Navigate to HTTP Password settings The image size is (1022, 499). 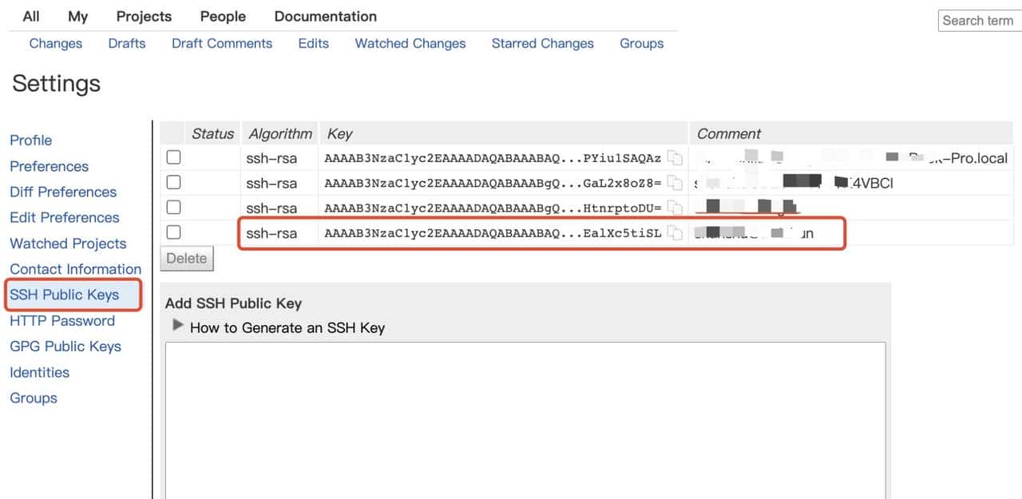click(x=62, y=320)
